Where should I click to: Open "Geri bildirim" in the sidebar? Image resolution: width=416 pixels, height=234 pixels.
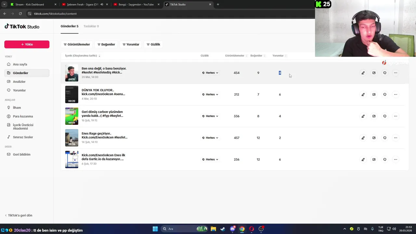(x=27, y=154)
